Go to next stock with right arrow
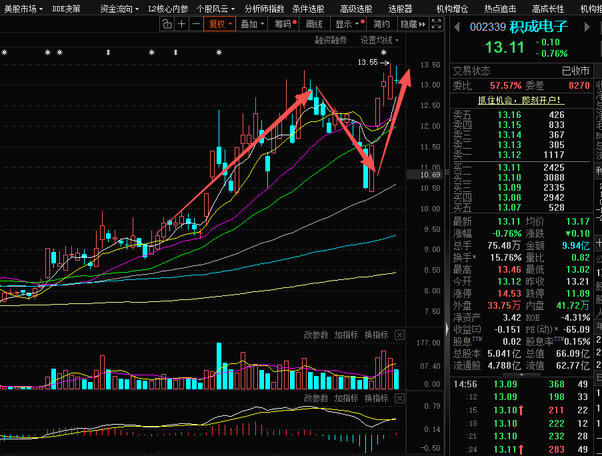Image resolution: width=602 pixels, height=456 pixels. click(587, 27)
